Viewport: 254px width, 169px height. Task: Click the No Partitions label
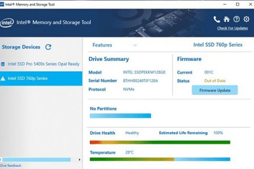[103, 109]
